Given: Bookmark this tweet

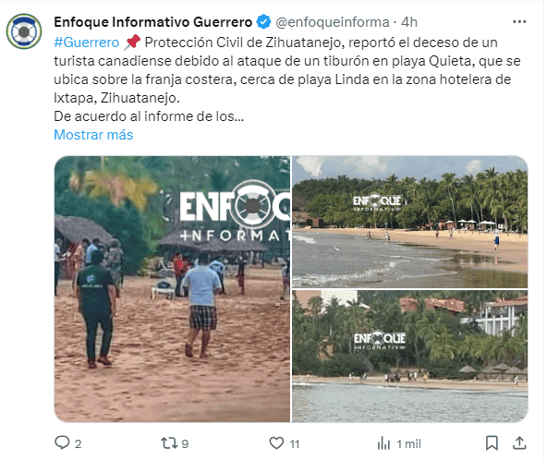Looking at the screenshot, I should tap(492, 443).
